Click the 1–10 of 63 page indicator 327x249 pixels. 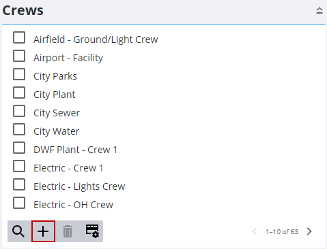[282, 231]
